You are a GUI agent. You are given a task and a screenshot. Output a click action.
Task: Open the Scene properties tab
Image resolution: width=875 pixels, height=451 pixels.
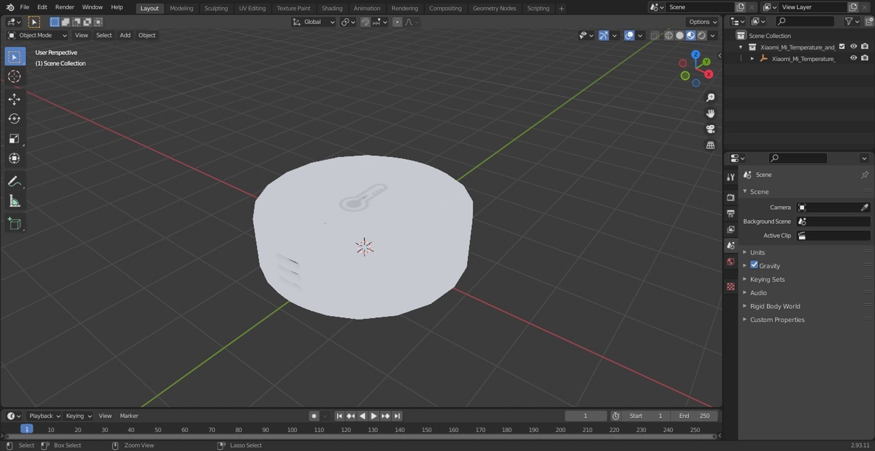point(731,245)
